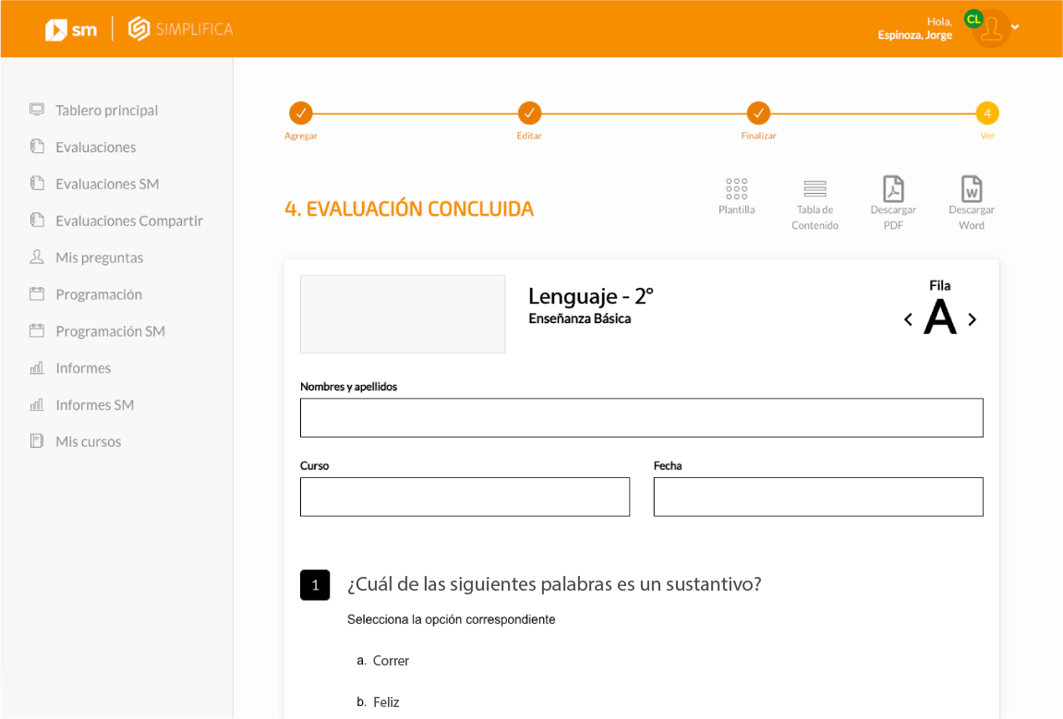Click the school logo placeholder image
The image size is (1063, 719).
(403, 314)
